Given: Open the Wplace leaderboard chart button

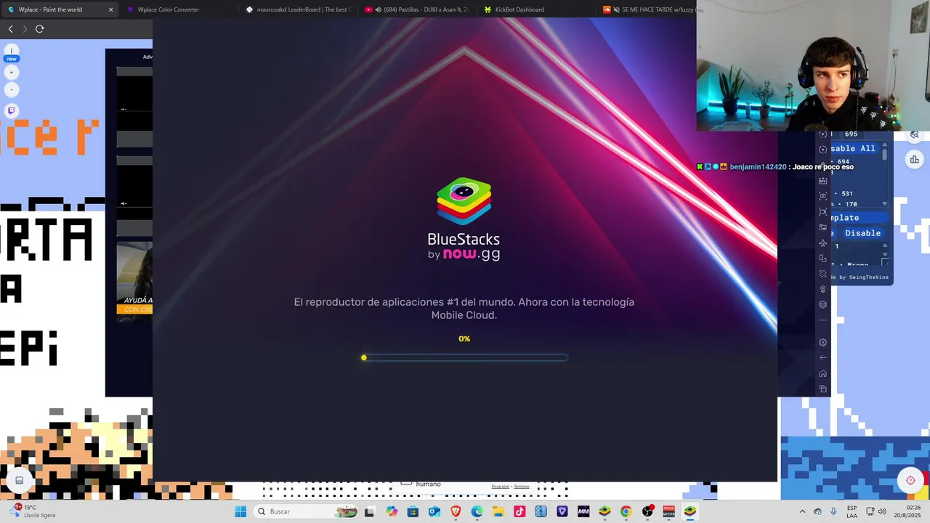Looking at the screenshot, I should (914, 160).
